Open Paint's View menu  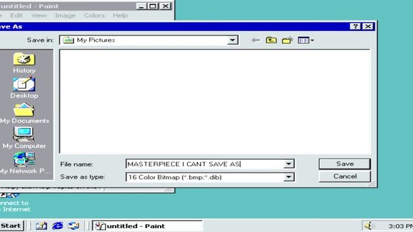coord(39,15)
